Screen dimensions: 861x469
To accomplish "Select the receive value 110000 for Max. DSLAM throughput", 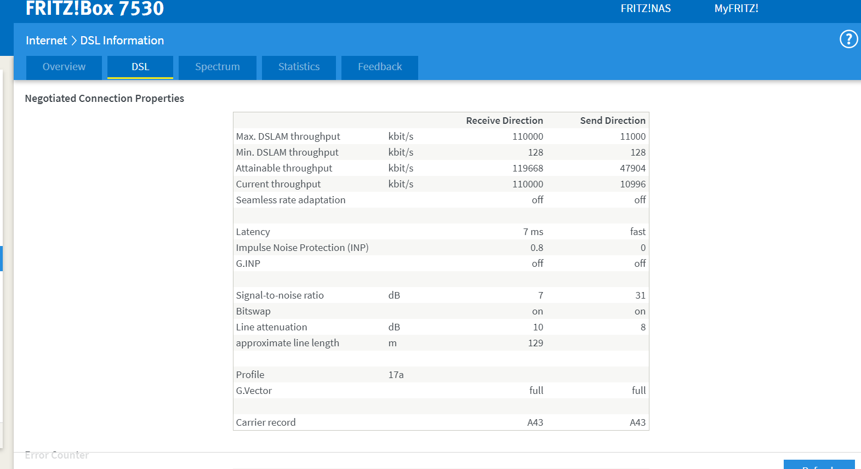I will [x=528, y=136].
